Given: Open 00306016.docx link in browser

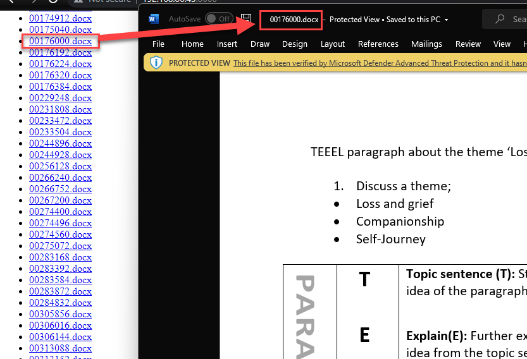Looking at the screenshot, I should 61,326.
